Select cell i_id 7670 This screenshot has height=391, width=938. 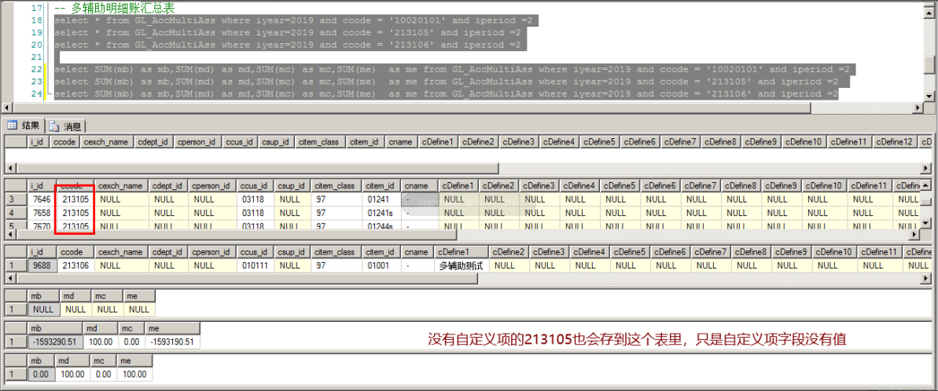point(42,226)
